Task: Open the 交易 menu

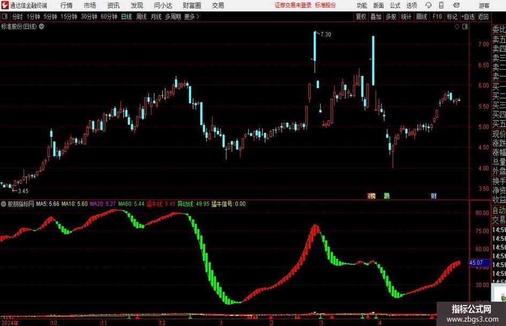Action: click(218, 5)
